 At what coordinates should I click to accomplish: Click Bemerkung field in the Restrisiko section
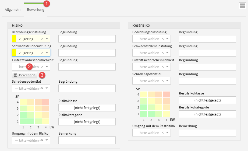tap(207, 133)
